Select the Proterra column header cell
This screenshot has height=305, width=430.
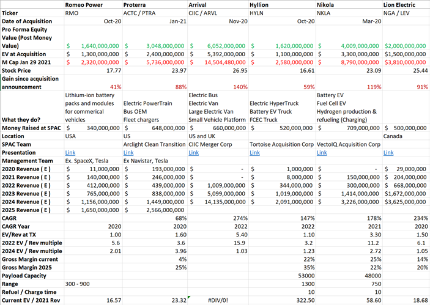(155, 5)
